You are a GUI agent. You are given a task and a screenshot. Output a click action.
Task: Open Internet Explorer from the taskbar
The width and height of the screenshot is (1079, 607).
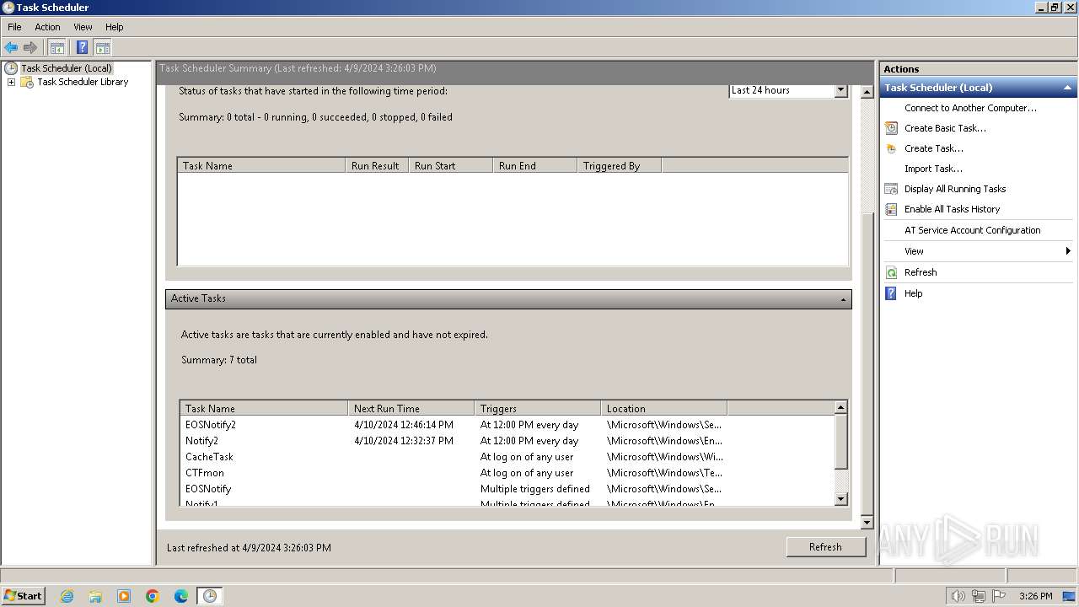(67, 596)
